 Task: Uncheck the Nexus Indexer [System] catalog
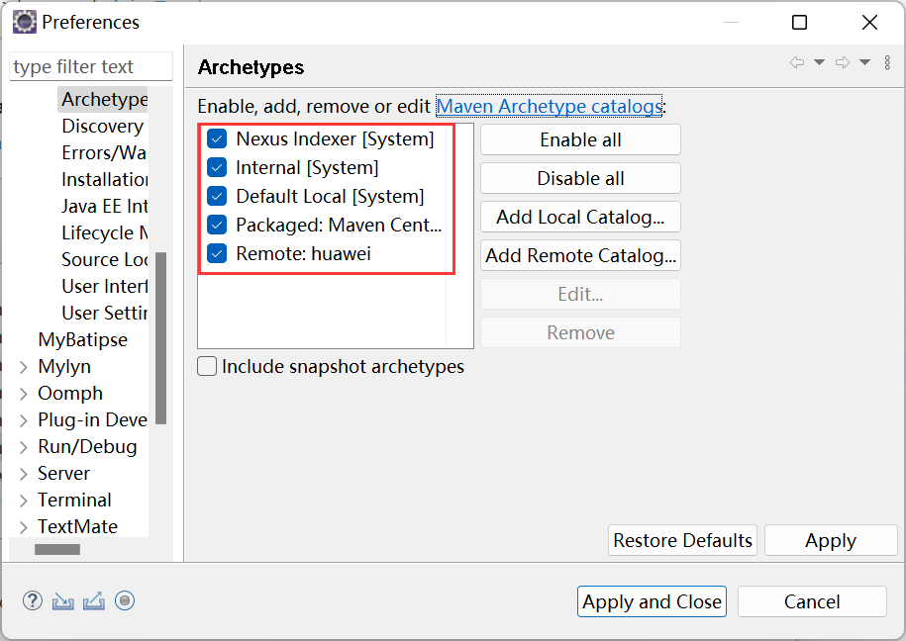[217, 138]
